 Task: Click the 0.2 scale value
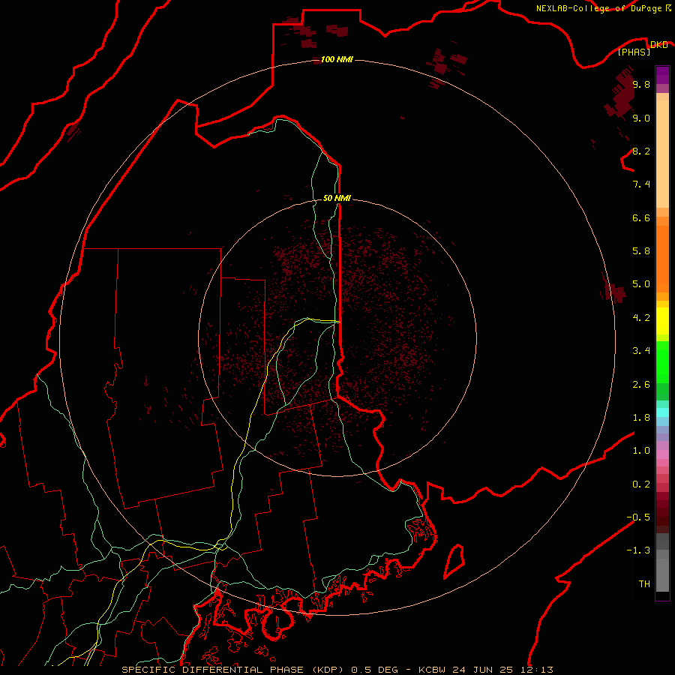[x=641, y=484]
